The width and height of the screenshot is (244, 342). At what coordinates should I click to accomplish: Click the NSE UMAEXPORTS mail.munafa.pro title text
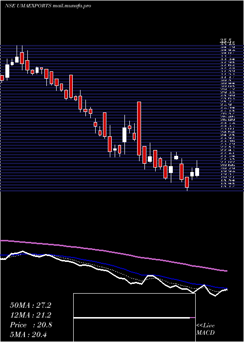(x=48, y=6)
